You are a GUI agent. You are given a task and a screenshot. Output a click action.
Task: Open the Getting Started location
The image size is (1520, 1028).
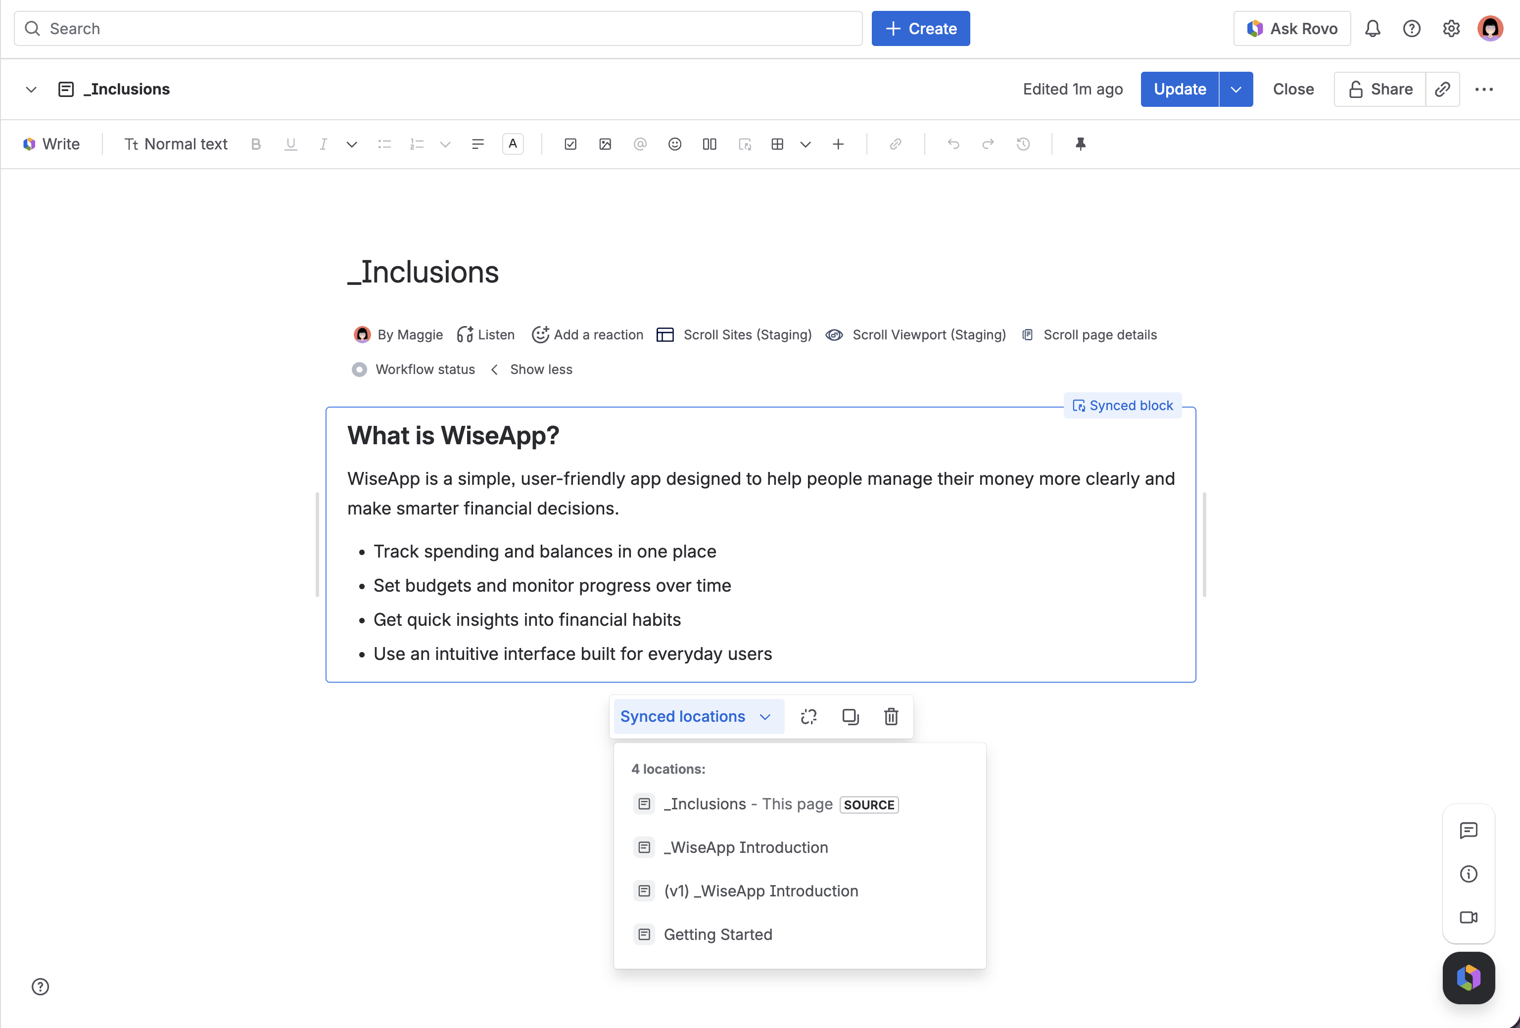click(x=799, y=935)
